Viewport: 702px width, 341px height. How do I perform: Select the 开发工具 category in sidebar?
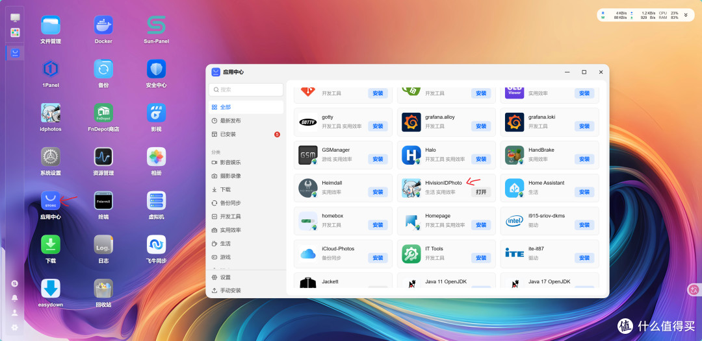point(246,217)
